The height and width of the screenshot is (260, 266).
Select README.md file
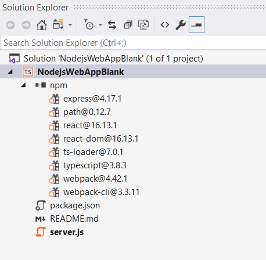[74, 219]
